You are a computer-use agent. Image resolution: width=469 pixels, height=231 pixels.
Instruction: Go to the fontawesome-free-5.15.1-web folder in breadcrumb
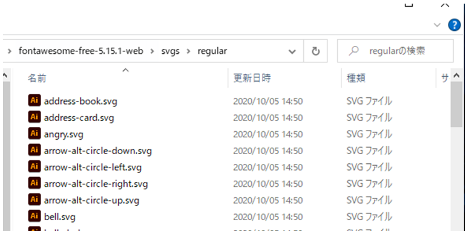pyautogui.click(x=81, y=51)
